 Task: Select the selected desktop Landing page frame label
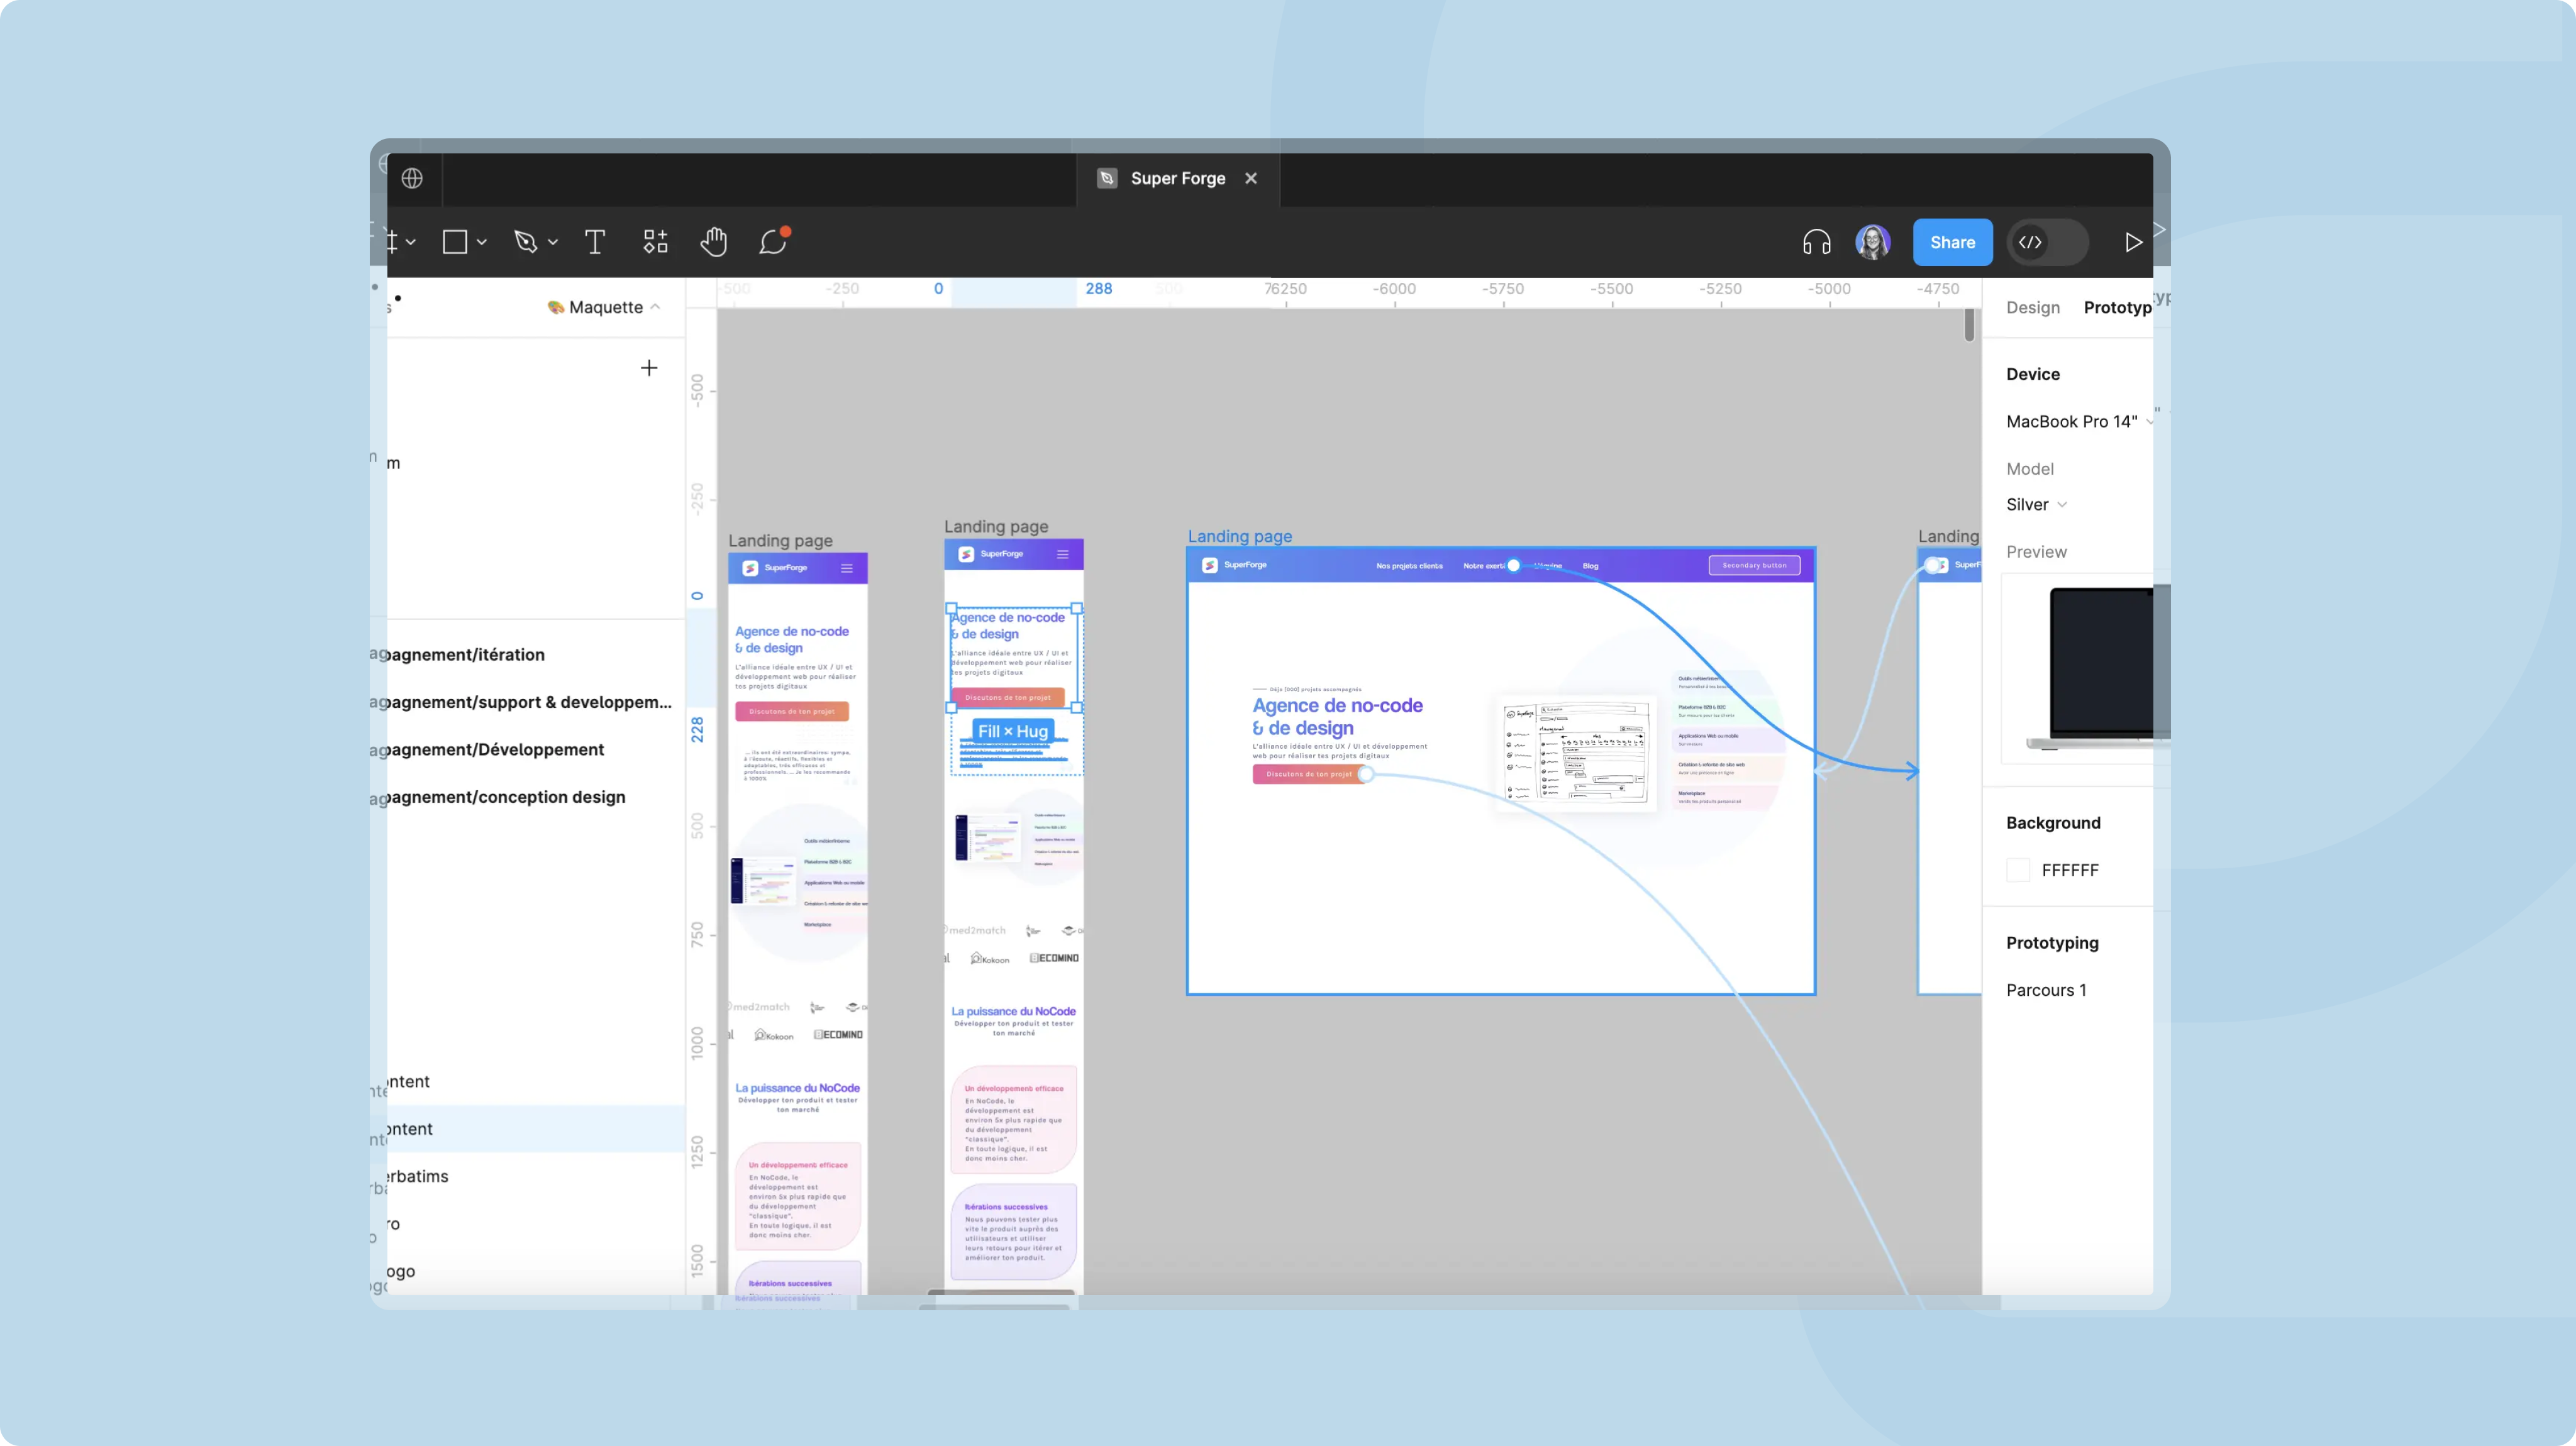[1239, 536]
